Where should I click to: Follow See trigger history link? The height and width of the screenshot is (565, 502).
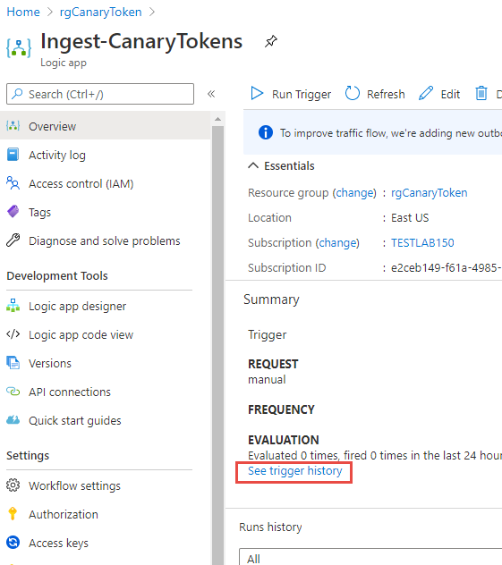[x=294, y=470]
